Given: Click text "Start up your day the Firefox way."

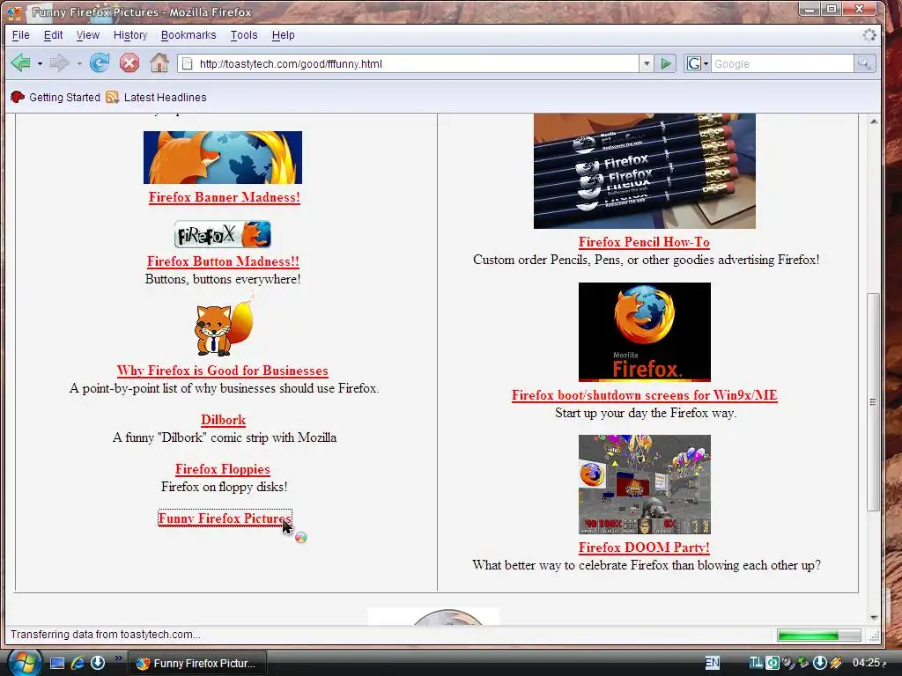Looking at the screenshot, I should tap(646, 414).
